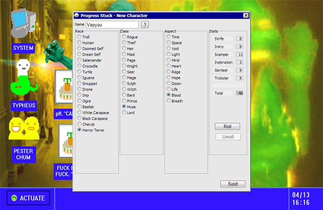Click the question mark help button

[x=145, y=25]
